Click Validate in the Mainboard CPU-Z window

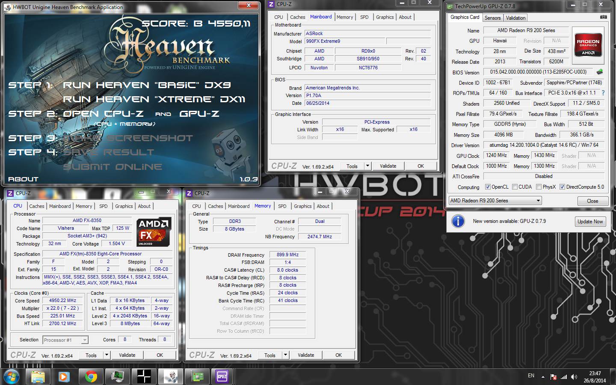[388, 166]
